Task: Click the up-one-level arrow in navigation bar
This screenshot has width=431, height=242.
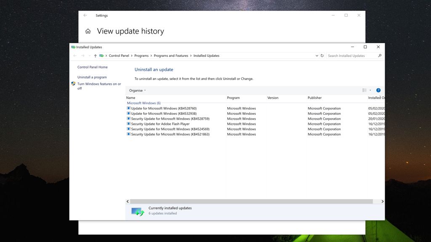Action: click(x=95, y=55)
